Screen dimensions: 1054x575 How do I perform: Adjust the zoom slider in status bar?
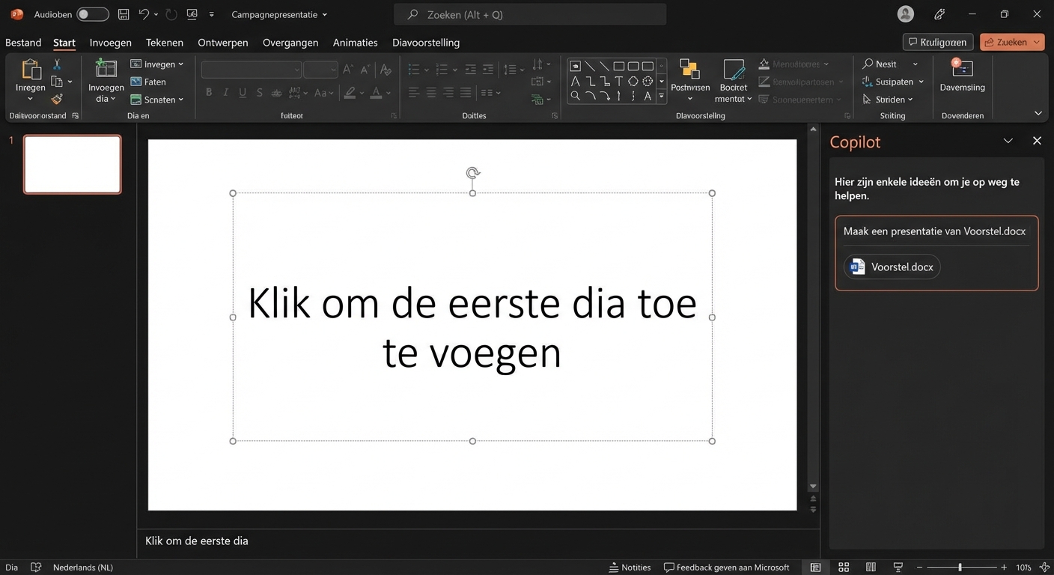960,567
